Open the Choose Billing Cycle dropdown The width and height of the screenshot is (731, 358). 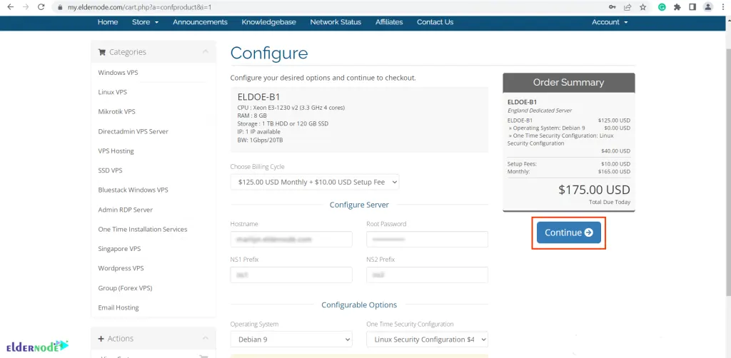pyautogui.click(x=315, y=182)
